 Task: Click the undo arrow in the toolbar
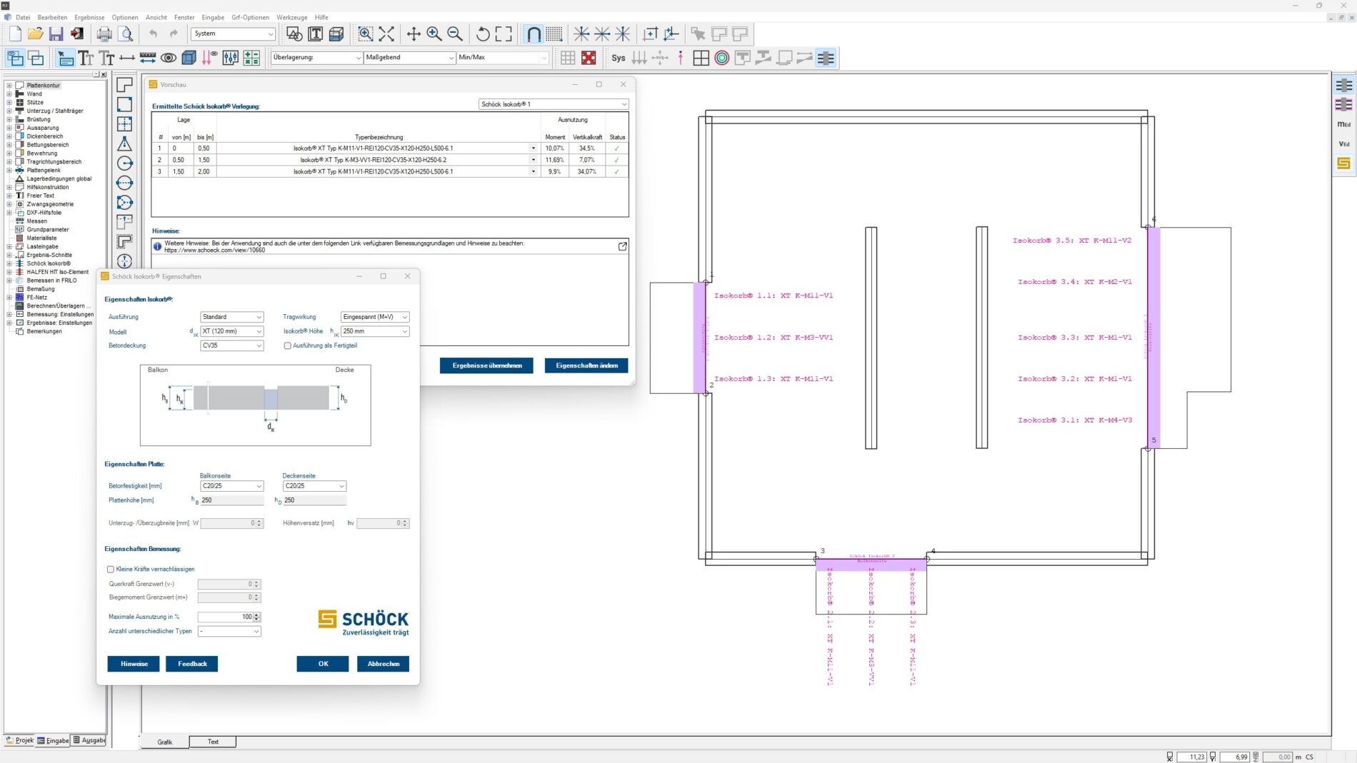click(x=153, y=34)
